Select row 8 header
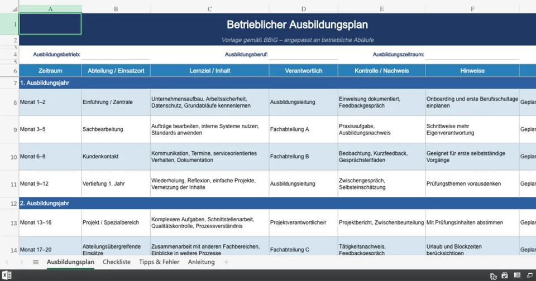The width and height of the screenshot is (536, 281). [9, 102]
